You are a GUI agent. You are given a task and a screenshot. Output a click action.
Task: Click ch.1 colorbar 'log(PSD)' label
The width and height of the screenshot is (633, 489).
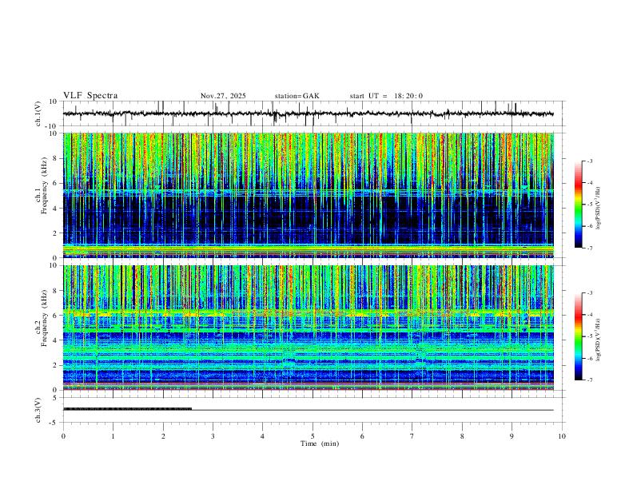(x=598, y=209)
